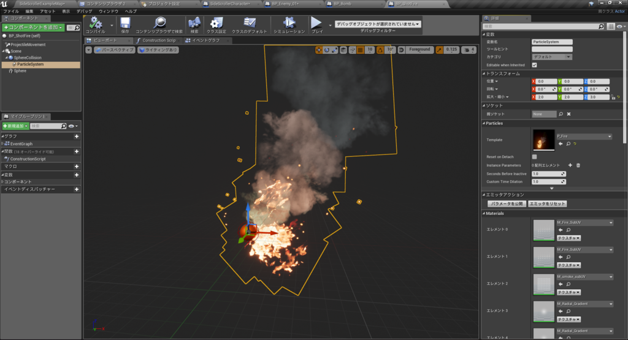Select the rotate gizmo mode icon

point(327,50)
